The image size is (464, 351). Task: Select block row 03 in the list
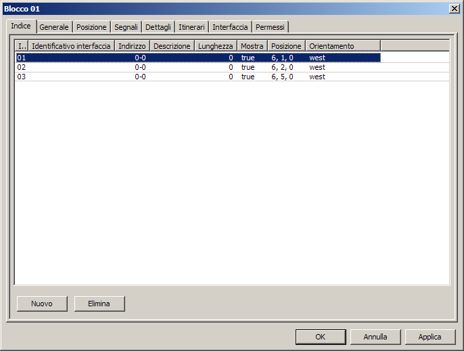pyautogui.click(x=135, y=77)
